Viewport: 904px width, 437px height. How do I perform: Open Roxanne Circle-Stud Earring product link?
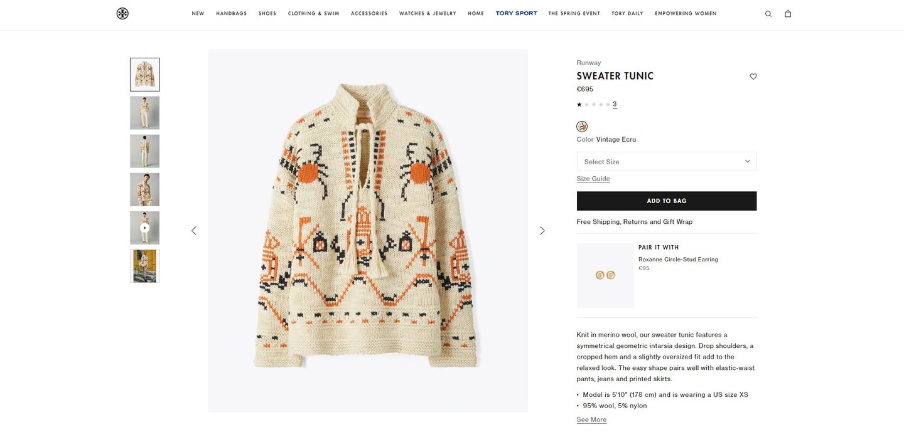point(678,259)
